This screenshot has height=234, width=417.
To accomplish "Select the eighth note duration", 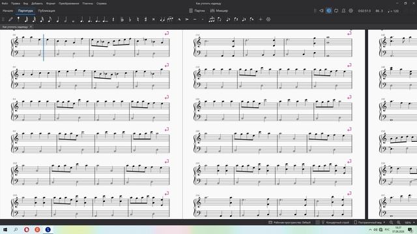I will (50, 19).
